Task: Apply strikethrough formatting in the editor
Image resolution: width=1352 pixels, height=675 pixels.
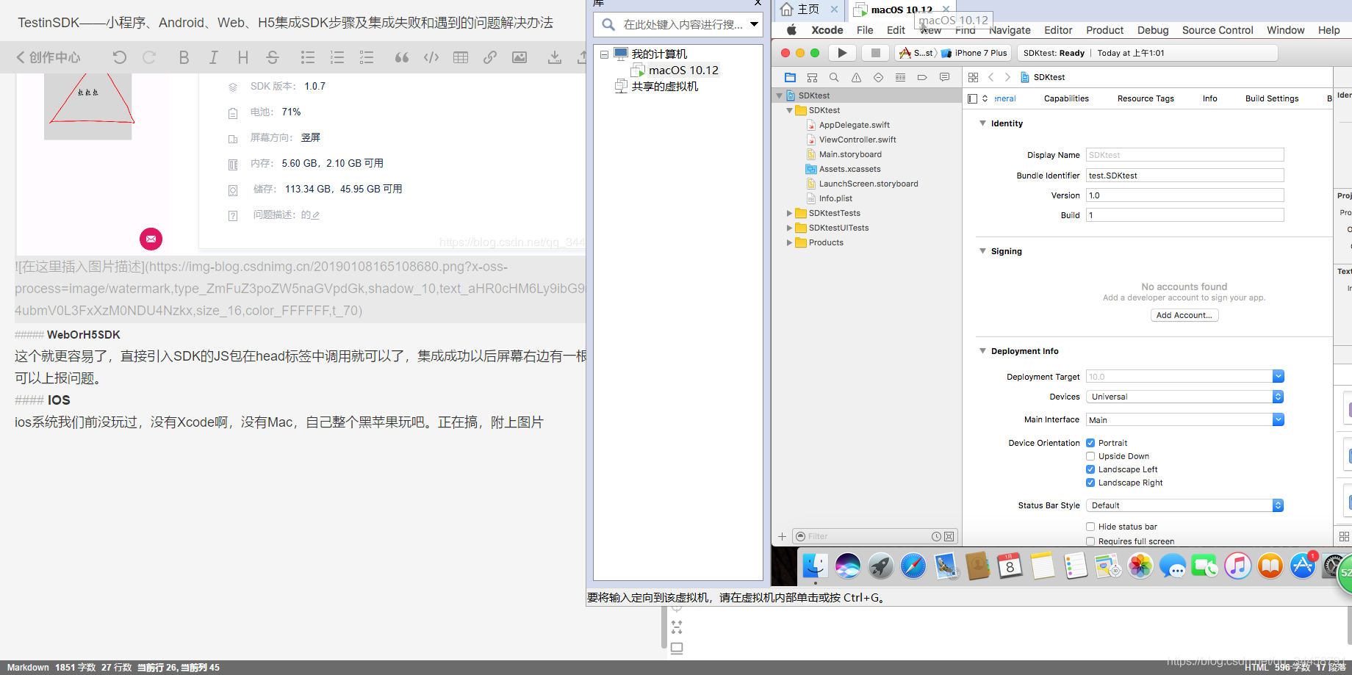Action: (x=273, y=57)
